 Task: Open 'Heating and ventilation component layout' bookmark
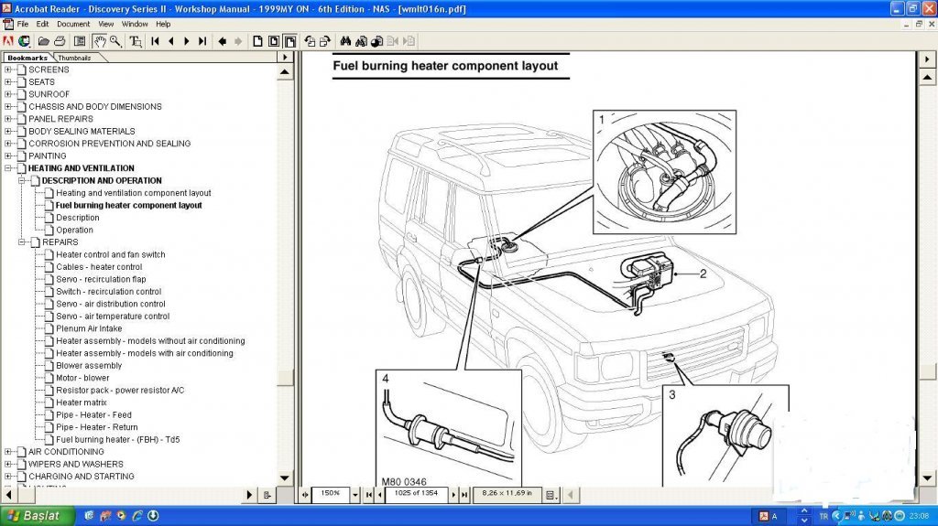pyautogui.click(x=134, y=193)
